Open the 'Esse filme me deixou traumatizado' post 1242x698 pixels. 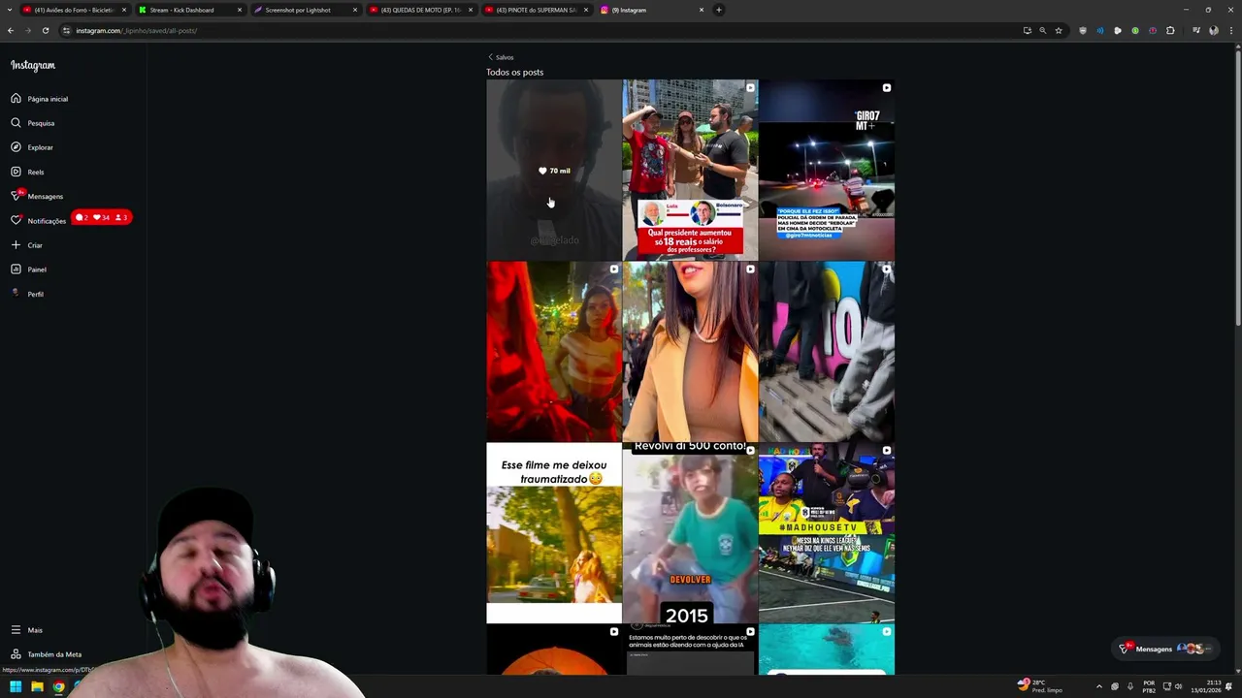554,533
